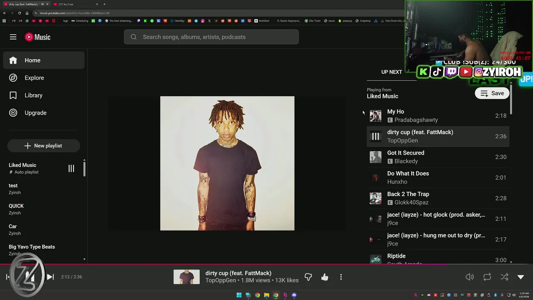Click artist name TopOppGen in queue

(x=402, y=140)
